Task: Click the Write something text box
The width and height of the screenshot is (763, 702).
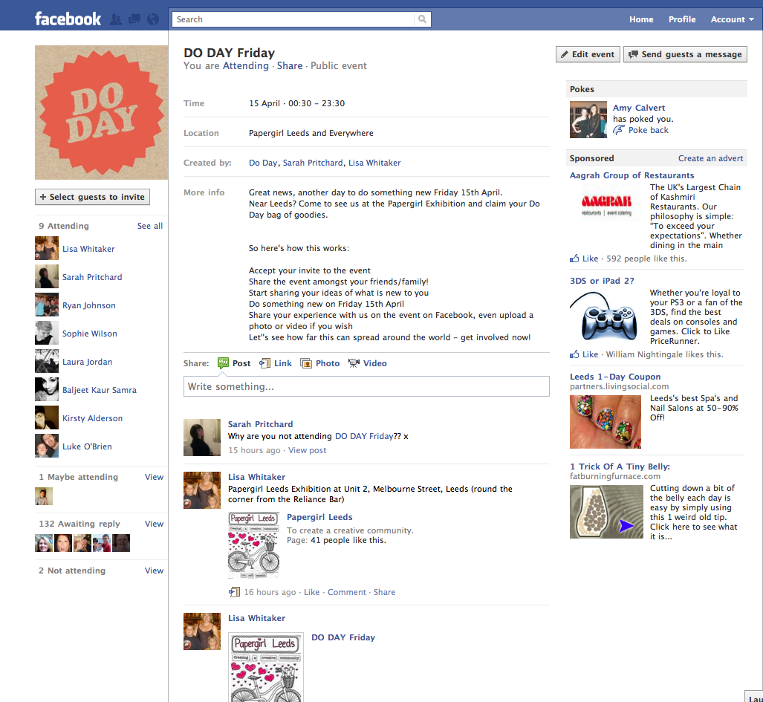Action: click(366, 386)
